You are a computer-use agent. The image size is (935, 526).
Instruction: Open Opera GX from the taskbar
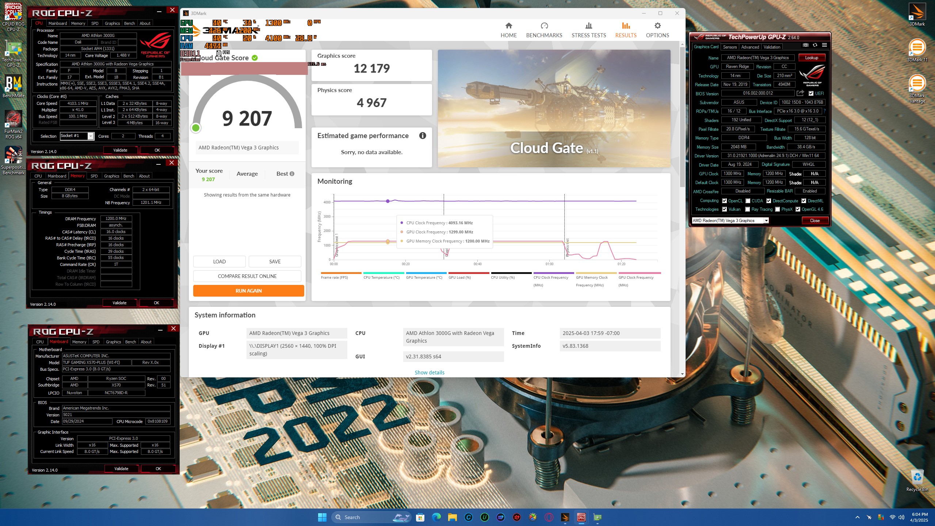click(x=549, y=517)
